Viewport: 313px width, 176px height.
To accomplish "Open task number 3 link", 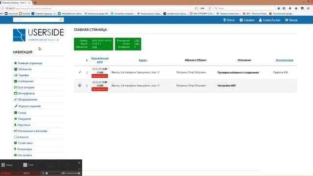I will click(x=87, y=72).
